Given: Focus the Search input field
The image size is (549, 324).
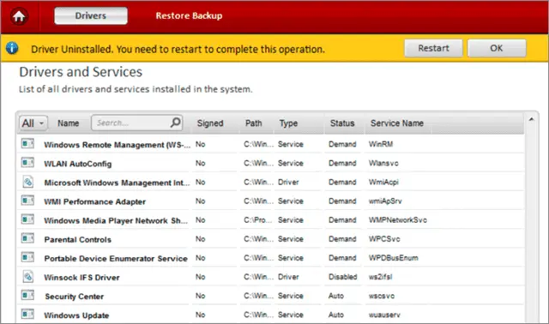Looking at the screenshot, I should coord(136,123).
